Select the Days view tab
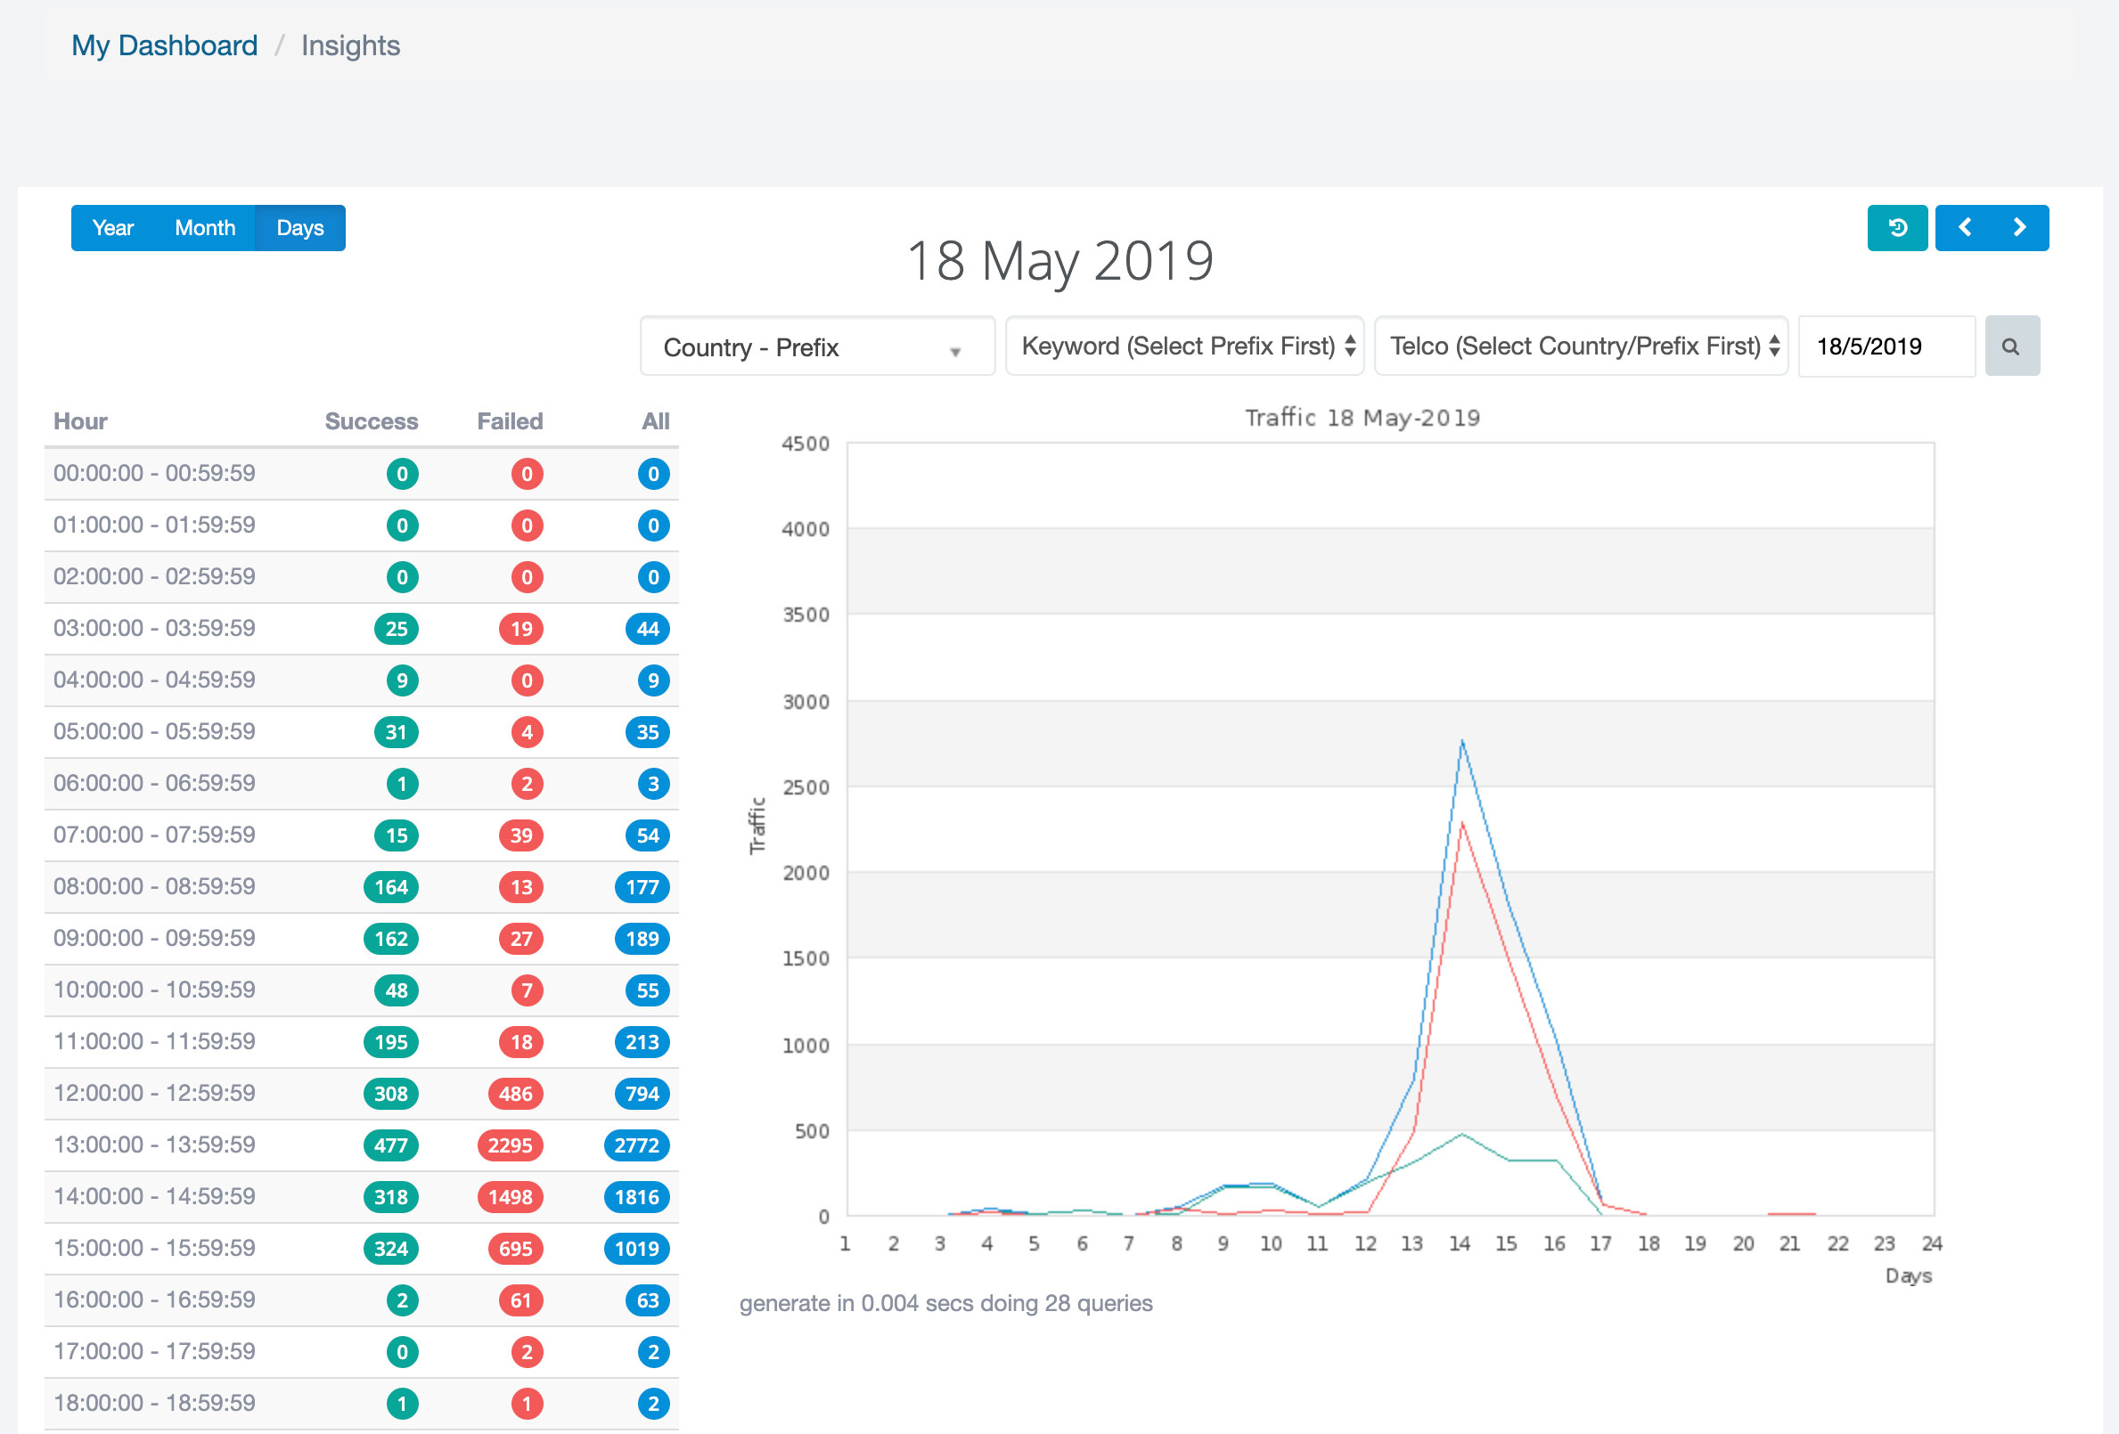 (300, 228)
